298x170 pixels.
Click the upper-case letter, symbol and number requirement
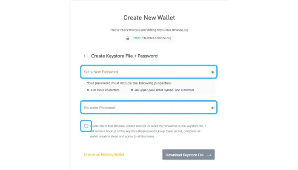point(164,90)
